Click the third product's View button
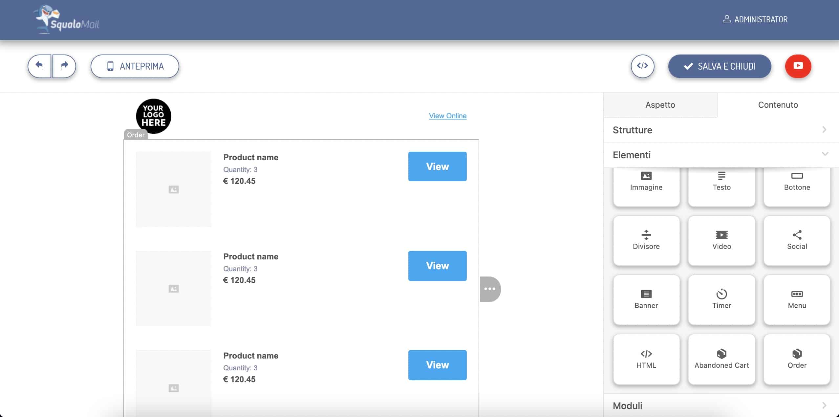 (437, 365)
